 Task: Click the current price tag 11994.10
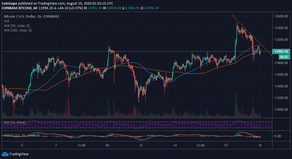tap(281, 52)
